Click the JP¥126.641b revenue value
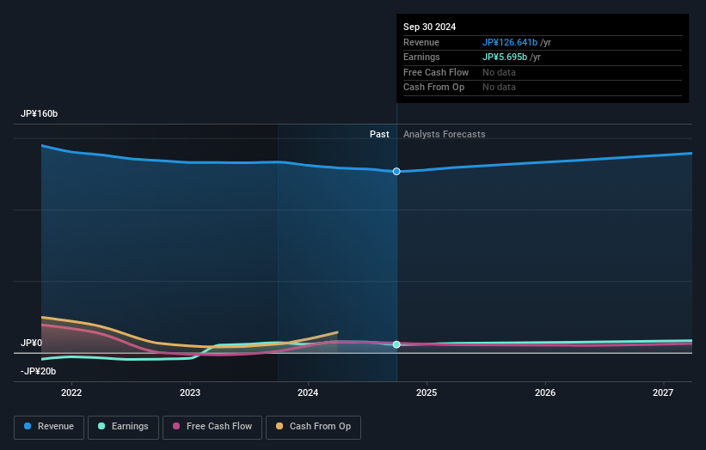 pyautogui.click(x=510, y=42)
